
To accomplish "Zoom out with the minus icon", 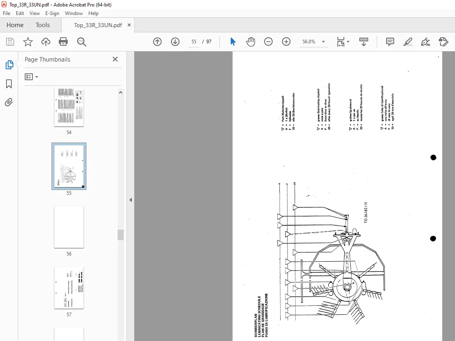I will click(268, 42).
